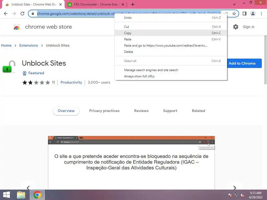The width and height of the screenshot is (267, 200).
Task: Select Undo in context menu
Action: [x=171, y=18]
